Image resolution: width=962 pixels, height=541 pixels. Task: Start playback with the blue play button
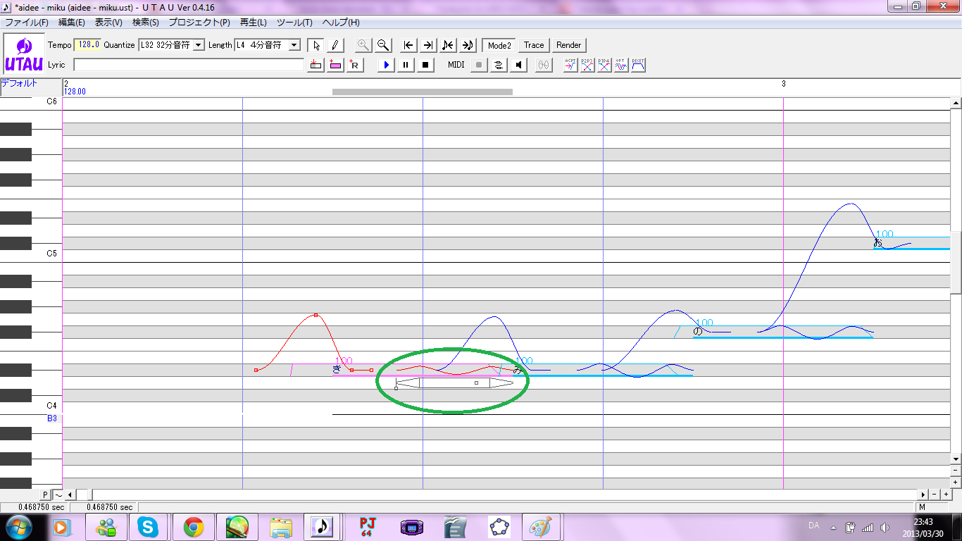point(386,65)
